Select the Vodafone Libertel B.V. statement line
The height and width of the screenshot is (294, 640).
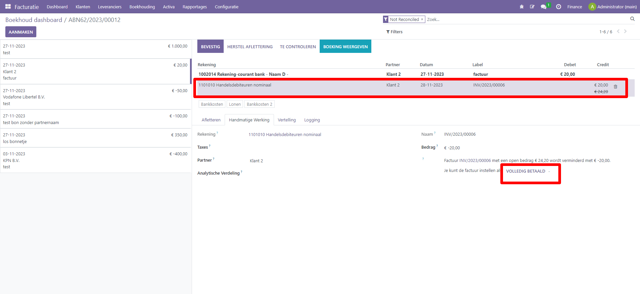pos(95,97)
